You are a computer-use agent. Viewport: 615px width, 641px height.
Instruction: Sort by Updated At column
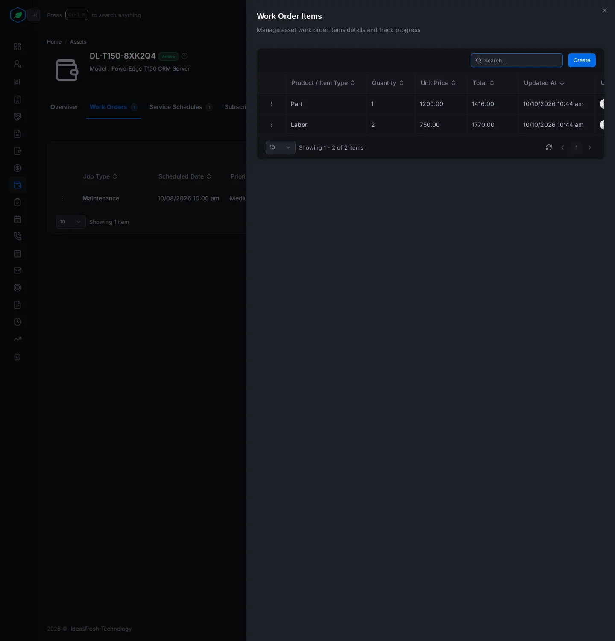544,83
